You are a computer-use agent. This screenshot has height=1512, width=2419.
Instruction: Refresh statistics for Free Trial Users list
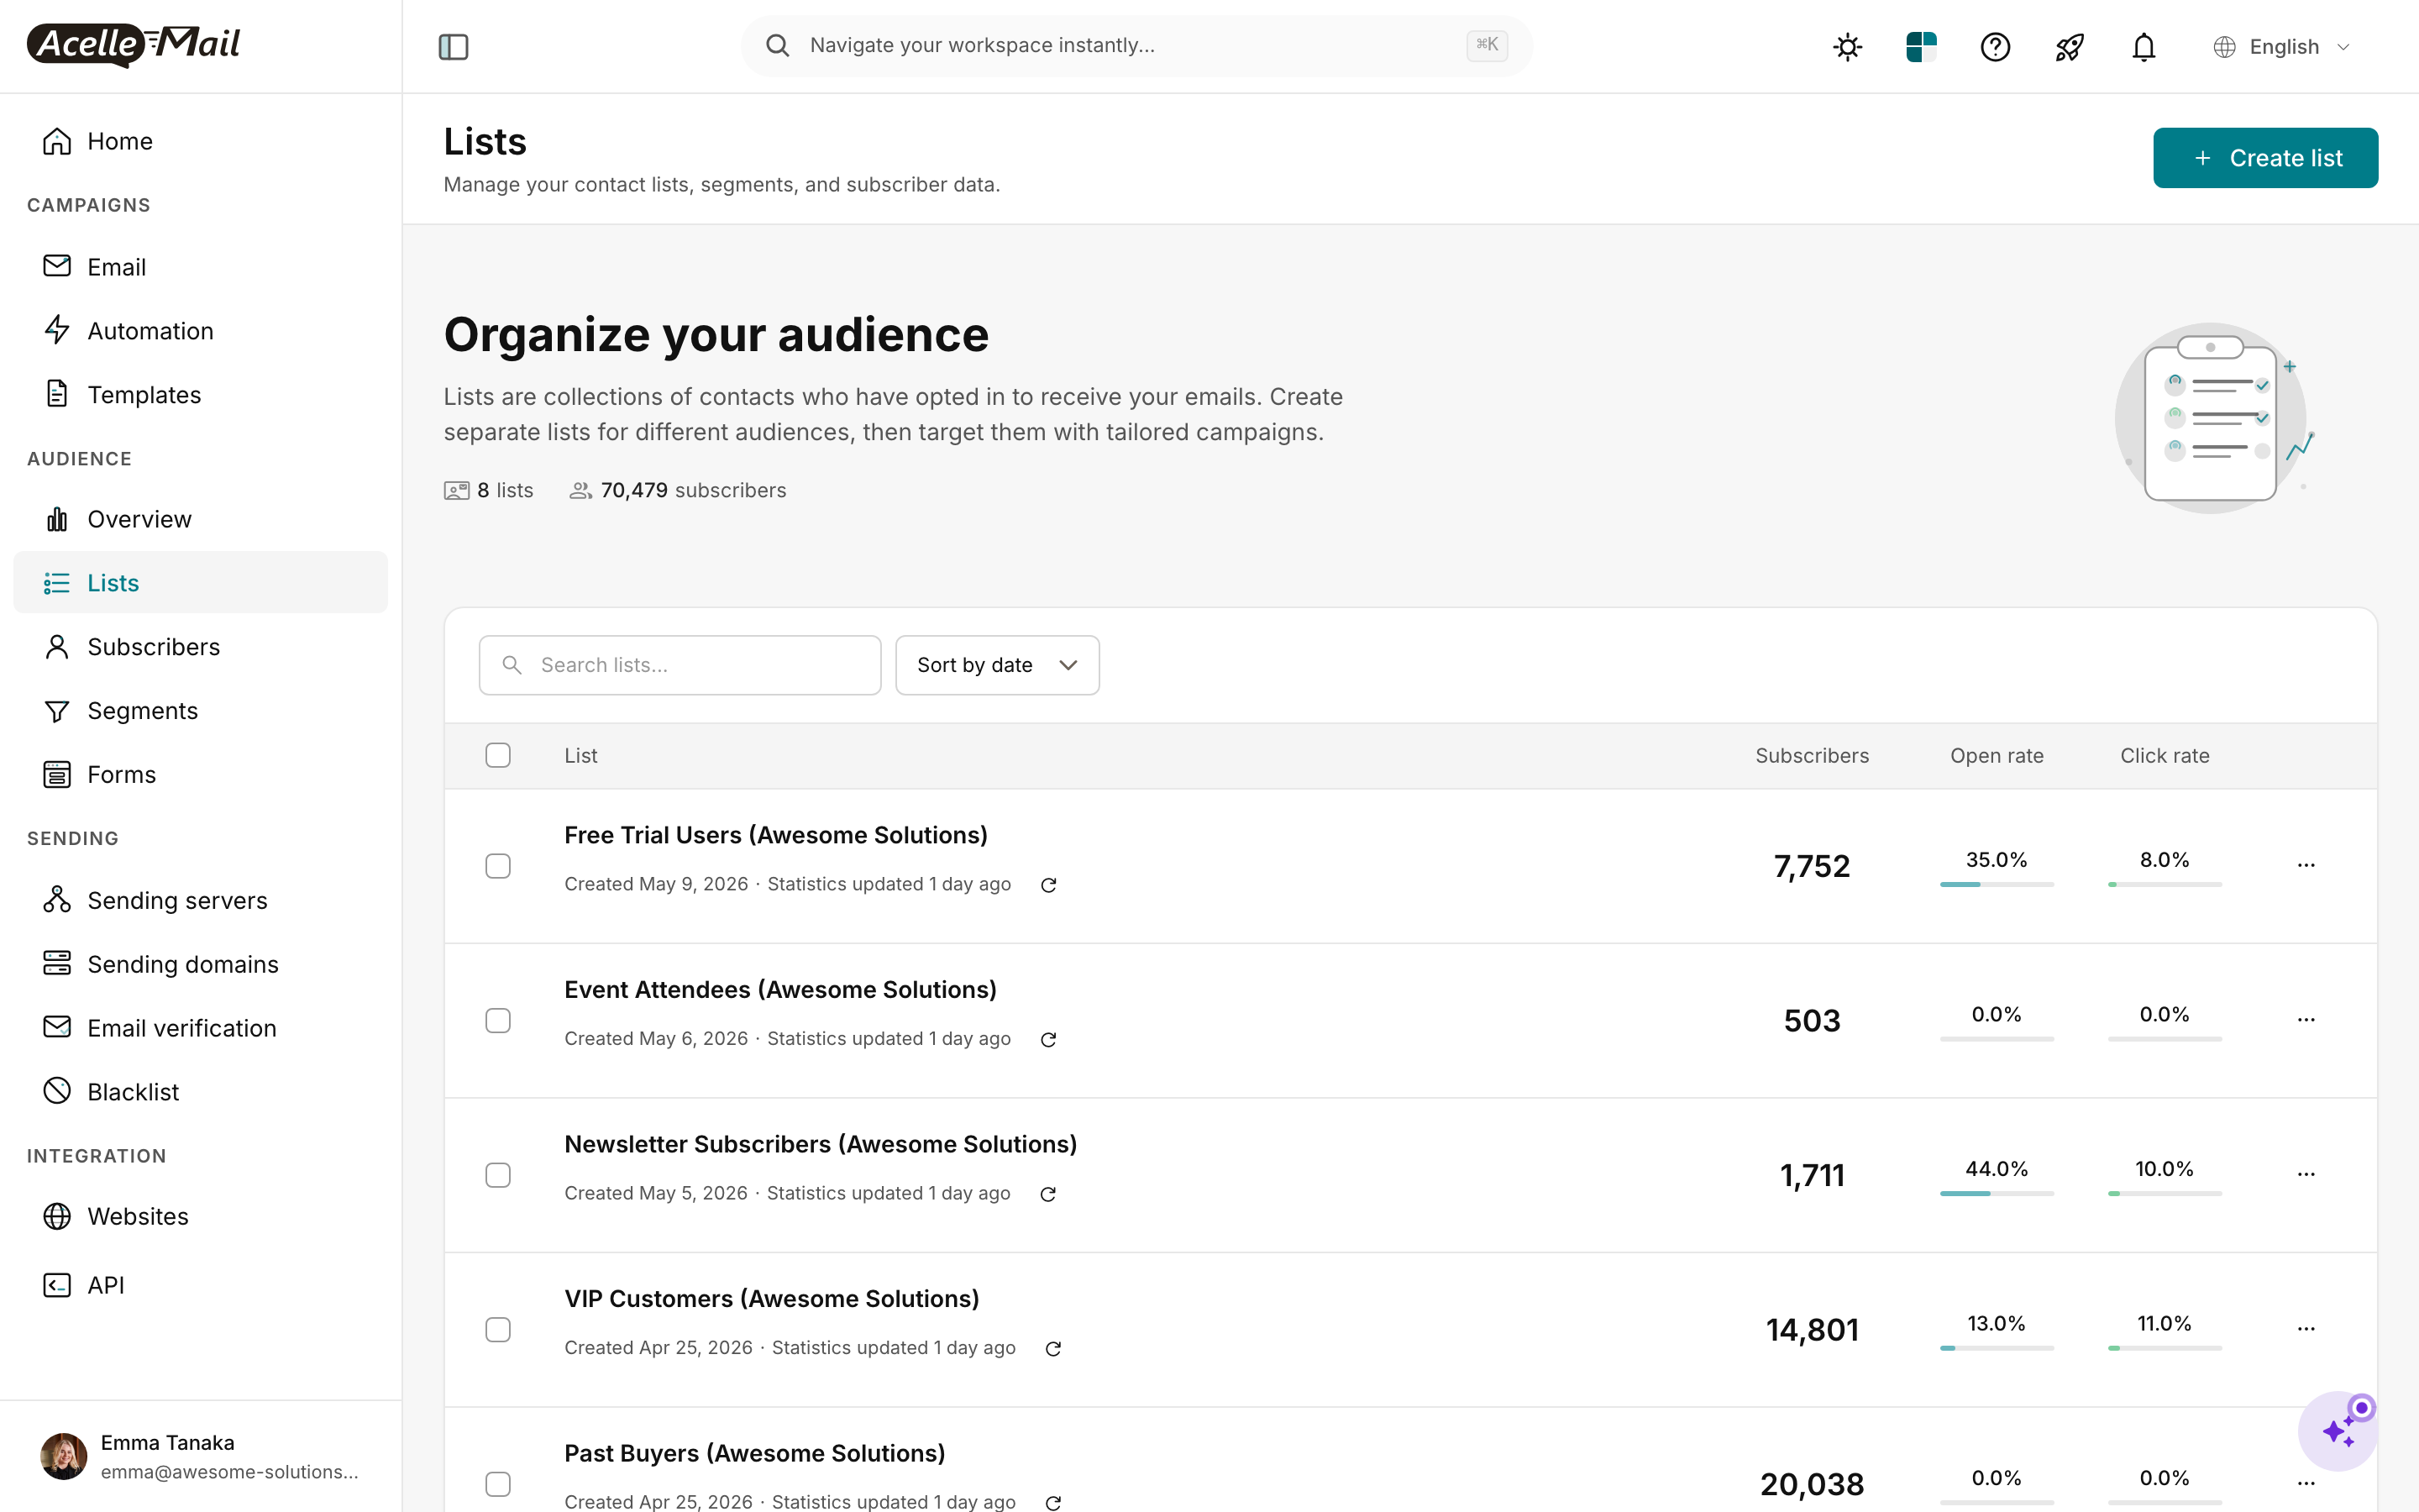(1048, 885)
